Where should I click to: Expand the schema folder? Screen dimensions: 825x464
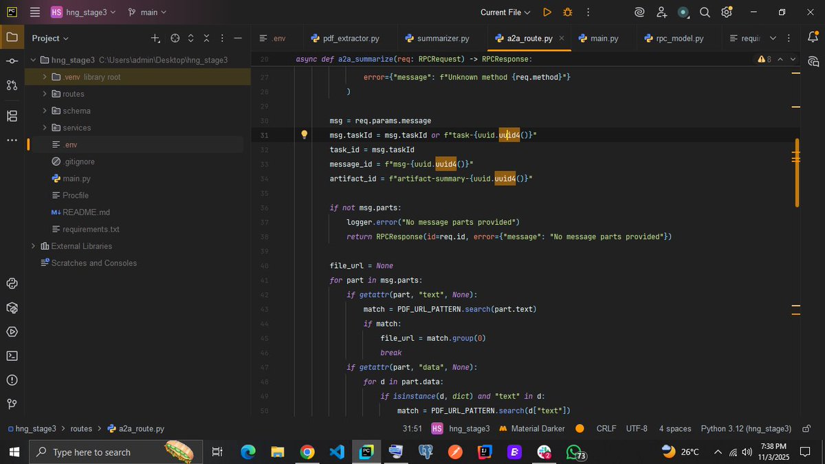click(x=45, y=111)
